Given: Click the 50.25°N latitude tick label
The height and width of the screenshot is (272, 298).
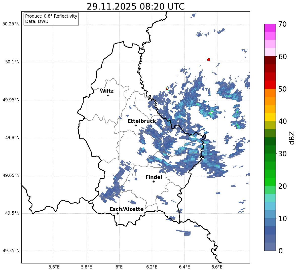Looking at the screenshot, I should [x=11, y=24].
